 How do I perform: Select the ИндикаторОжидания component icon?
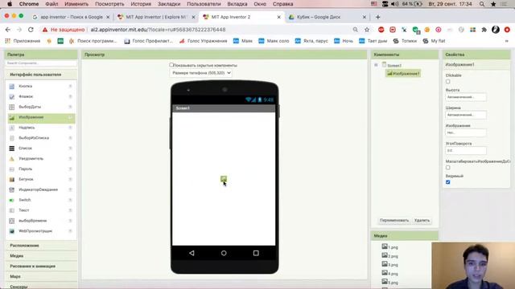12,189
